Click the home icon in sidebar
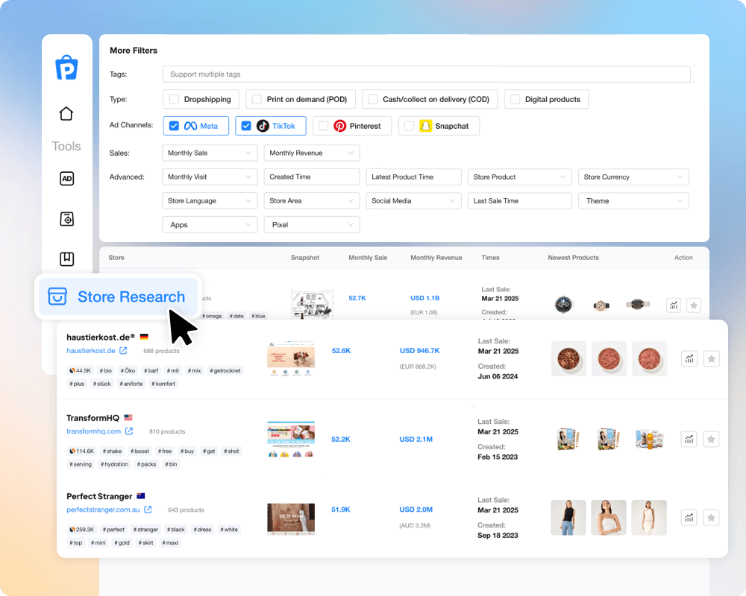The height and width of the screenshot is (596, 746). [x=66, y=114]
